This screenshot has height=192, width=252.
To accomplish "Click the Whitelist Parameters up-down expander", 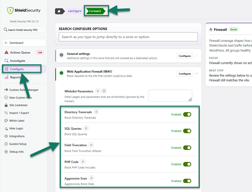I will [x=98, y=91].
